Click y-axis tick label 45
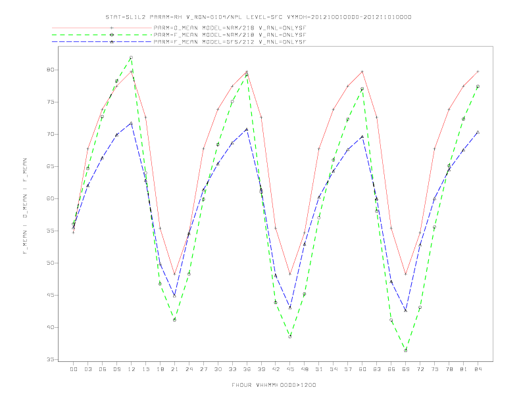This screenshot has height=402, width=521. coord(50,295)
